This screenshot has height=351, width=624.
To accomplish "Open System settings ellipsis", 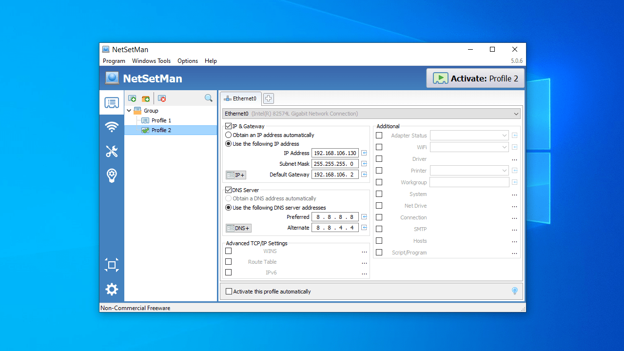I will pyautogui.click(x=514, y=195).
